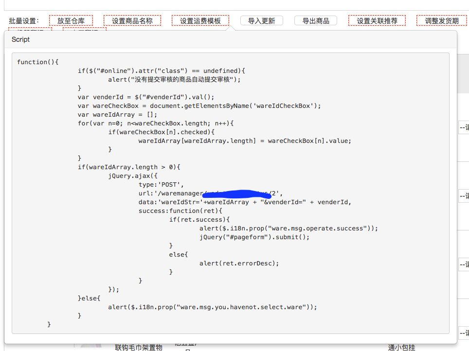The width and height of the screenshot is (469, 351).
Task: Click the 通小包挂 text at bottom right
Action: coord(402,348)
